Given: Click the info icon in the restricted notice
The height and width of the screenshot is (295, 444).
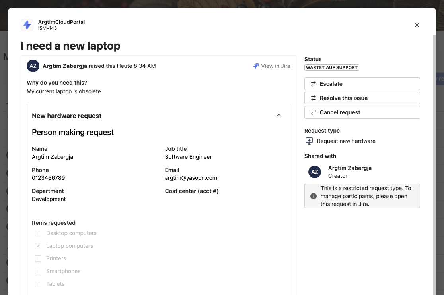Looking at the screenshot, I should [314, 196].
